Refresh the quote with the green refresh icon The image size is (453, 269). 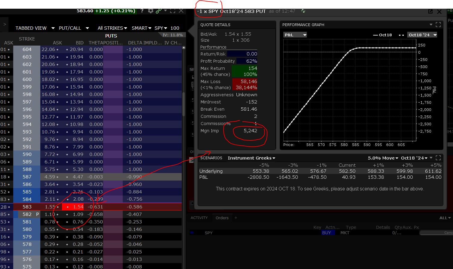click(x=303, y=11)
